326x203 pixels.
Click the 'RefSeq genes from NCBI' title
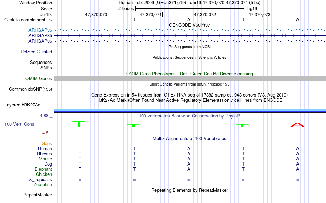[189, 47]
